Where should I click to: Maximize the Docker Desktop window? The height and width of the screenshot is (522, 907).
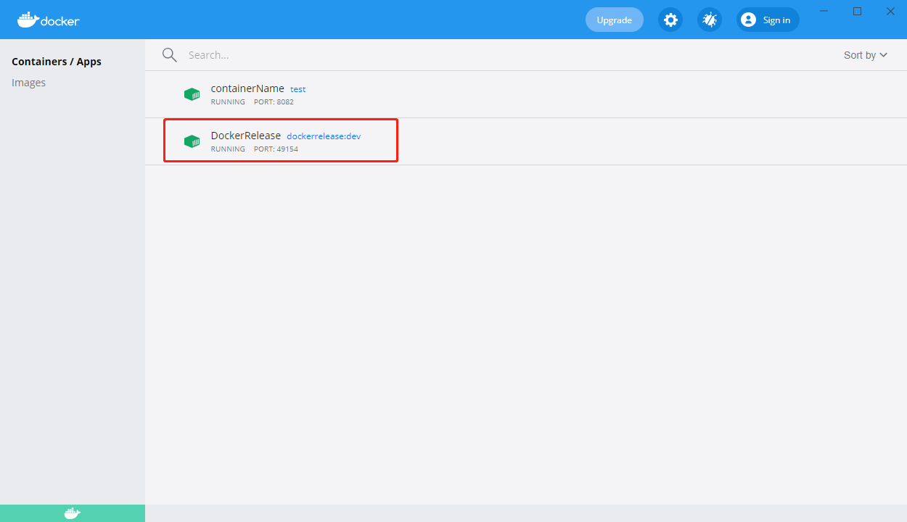coord(857,11)
